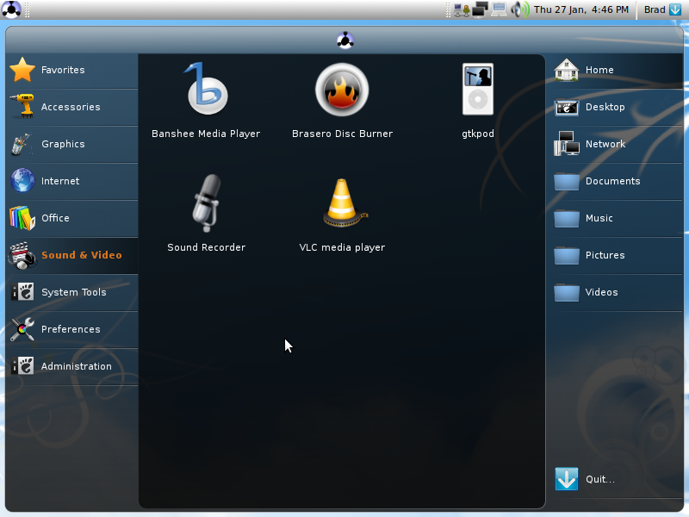Image resolution: width=689 pixels, height=517 pixels.
Task: Launch Sound Recorder
Action: [206, 214]
